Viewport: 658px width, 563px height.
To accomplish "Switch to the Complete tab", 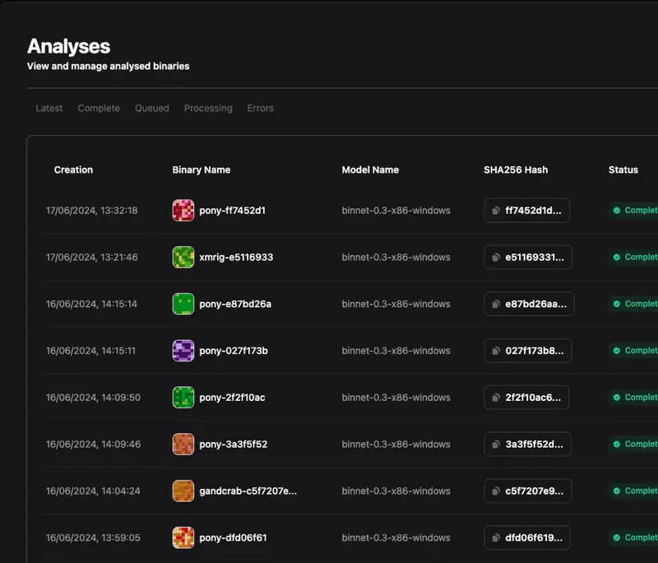I will 99,109.
